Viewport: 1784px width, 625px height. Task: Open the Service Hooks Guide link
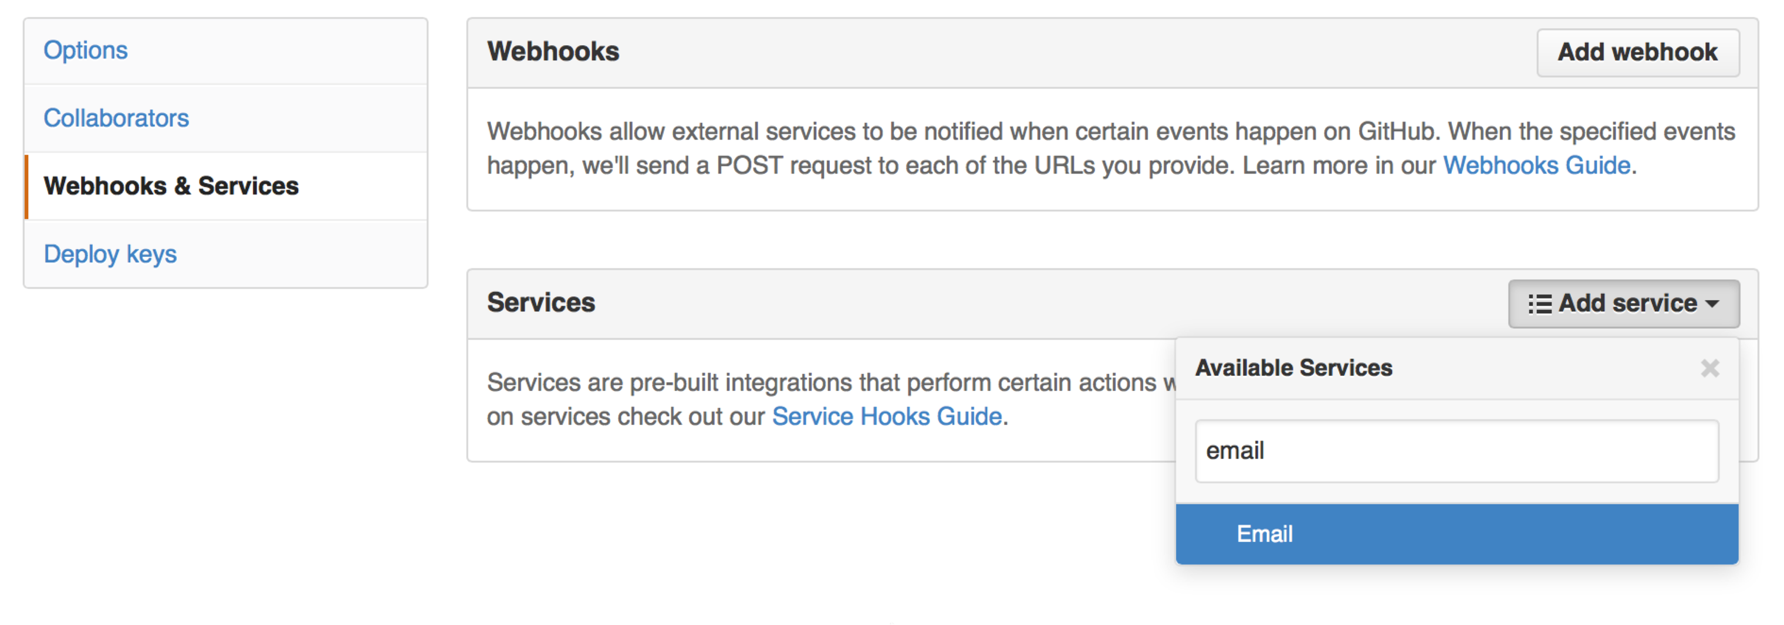click(x=887, y=417)
